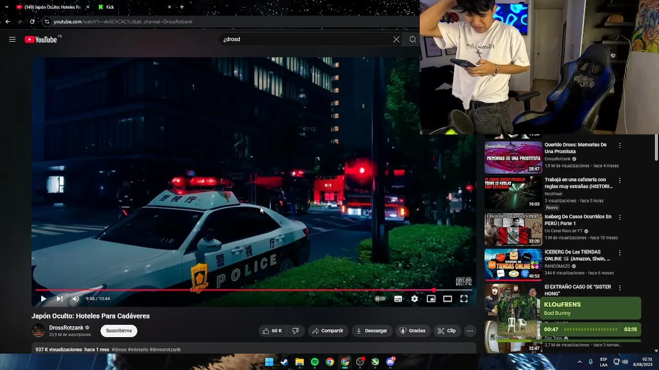The width and height of the screenshot is (659, 370).
Task: Subscribe with the Suscribirme button
Action: 119,331
